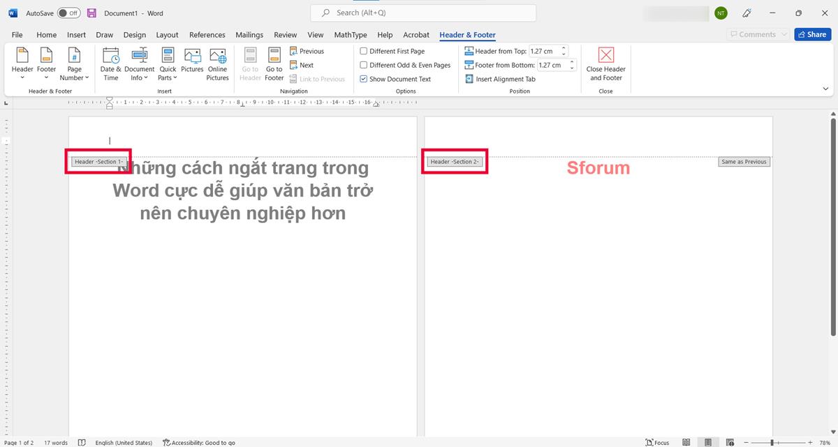Image resolution: width=838 pixels, height=447 pixels.
Task: Open the Page Number dropdown
Action: pyautogui.click(x=74, y=77)
